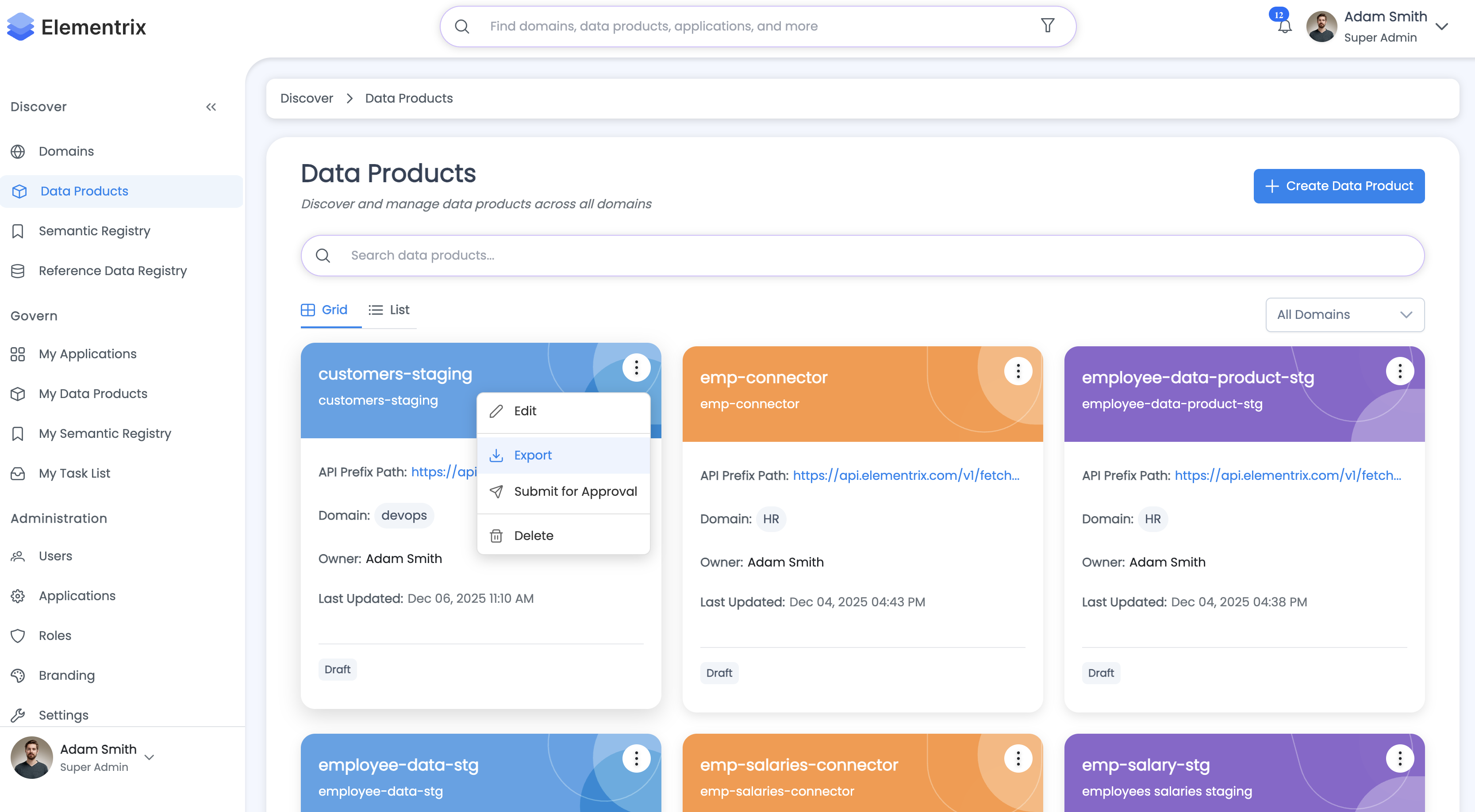1475x812 pixels.
Task: Open the customers-staging API prefix link
Action: [x=444, y=471]
